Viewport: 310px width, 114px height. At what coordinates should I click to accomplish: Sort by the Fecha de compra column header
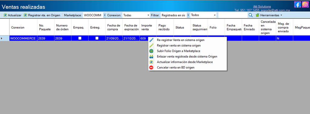pyautogui.click(x=114, y=27)
